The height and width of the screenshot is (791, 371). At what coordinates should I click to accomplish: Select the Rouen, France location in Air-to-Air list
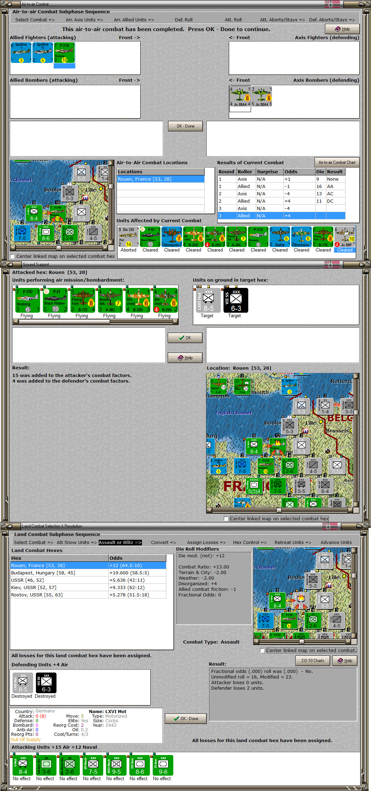point(161,179)
